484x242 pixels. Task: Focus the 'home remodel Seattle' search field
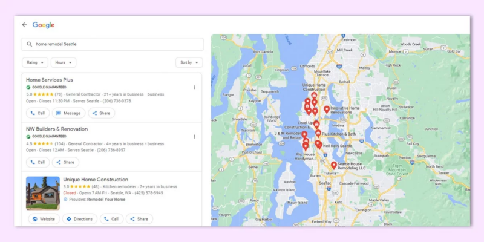click(x=113, y=44)
